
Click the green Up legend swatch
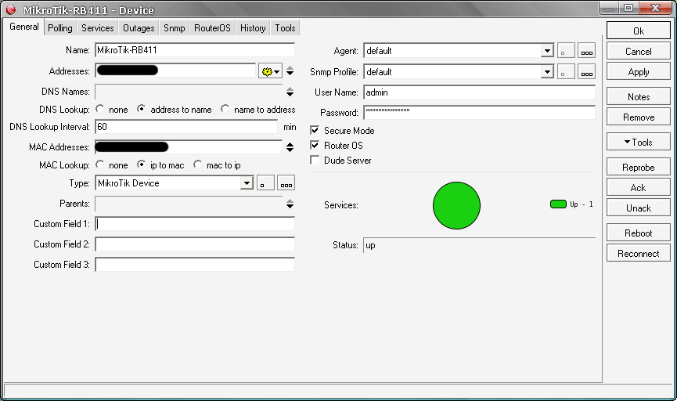pos(558,204)
